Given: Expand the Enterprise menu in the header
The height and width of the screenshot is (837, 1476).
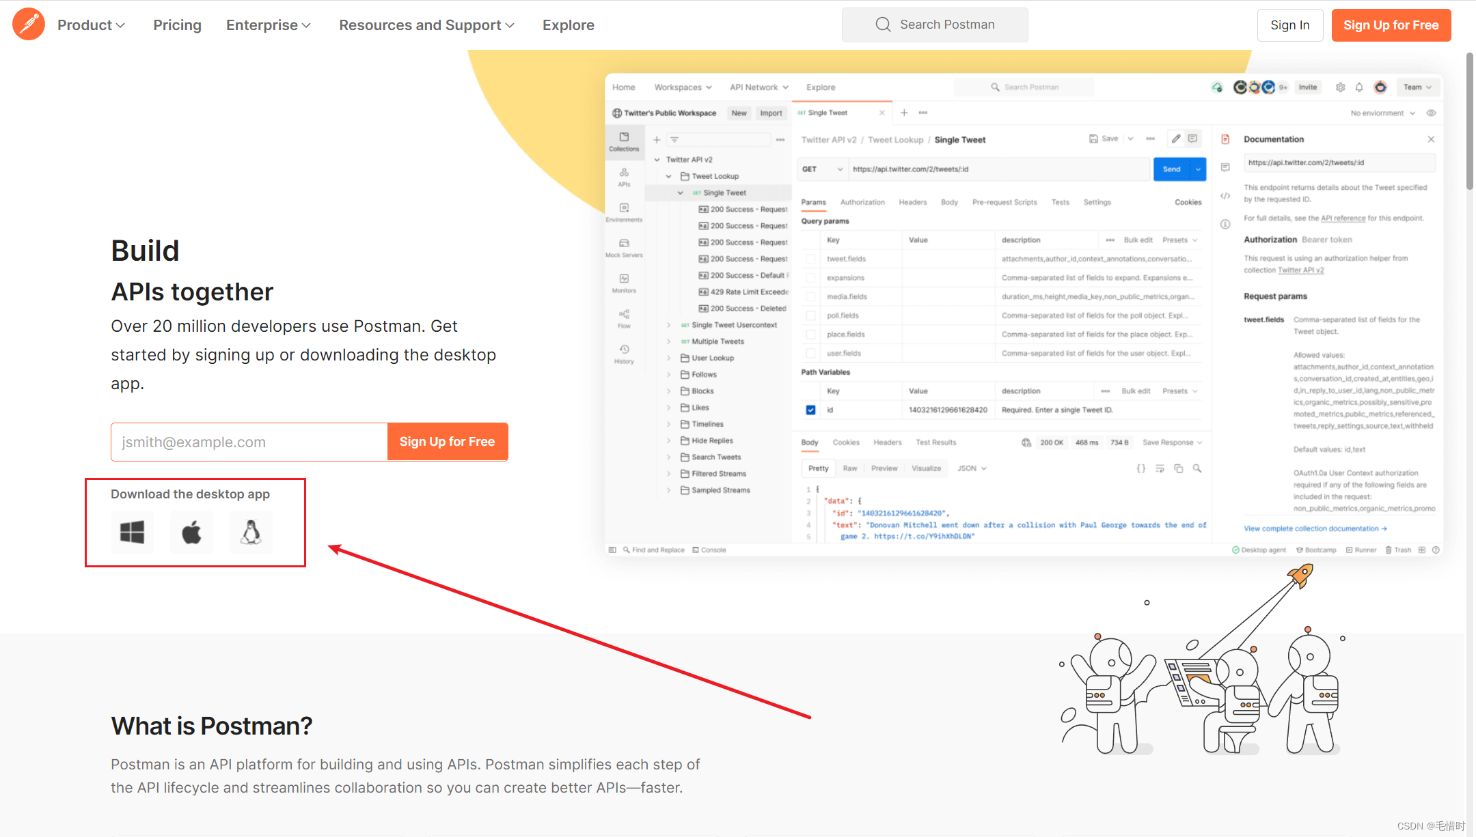Looking at the screenshot, I should pyautogui.click(x=269, y=25).
